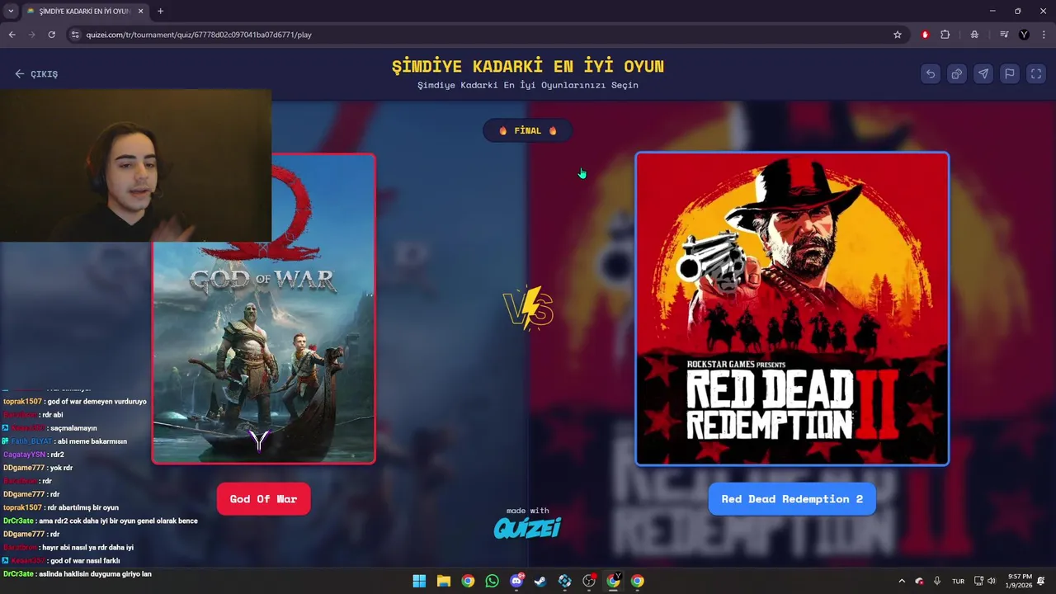Click chat message 'rdr abartılmış bir oyun'

[x=82, y=507]
